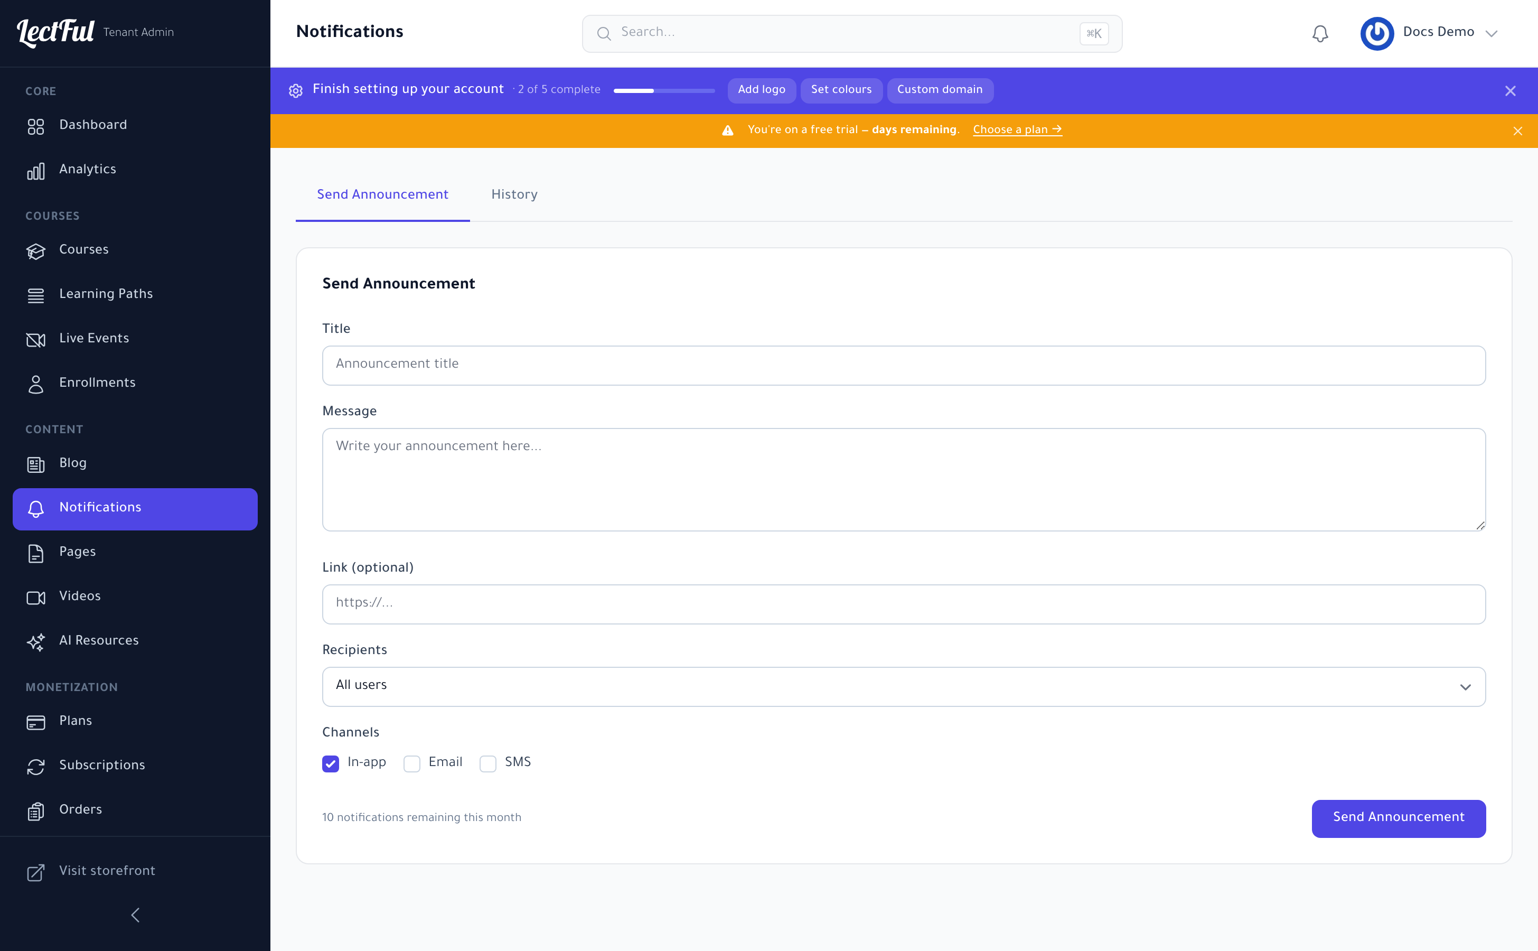Open the AI Resources sparkle icon
This screenshot has height=951, width=1538.
(36, 642)
